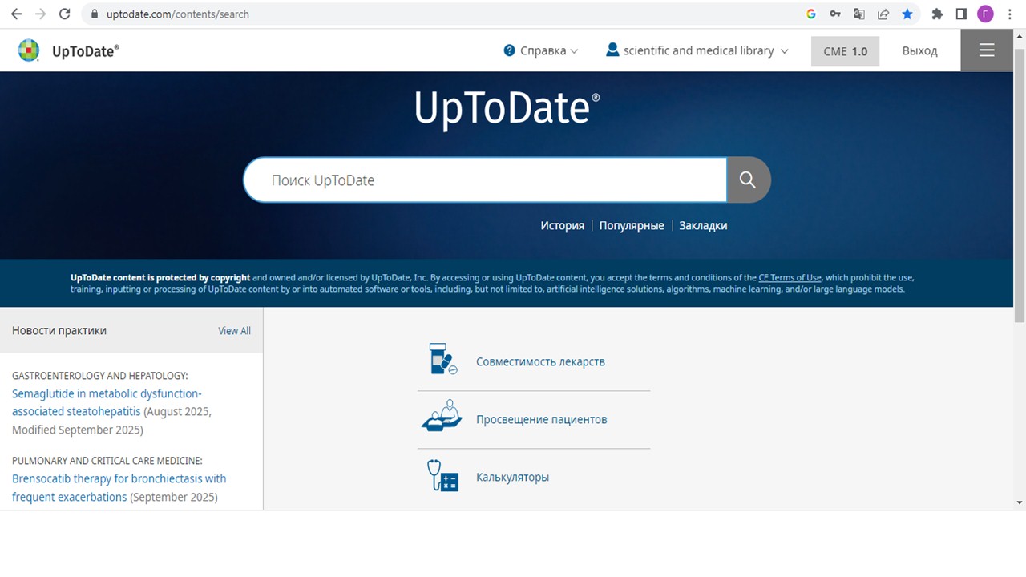The height and width of the screenshot is (577, 1026).
Task: Open Совместимость лекарств link
Action: [x=540, y=361]
